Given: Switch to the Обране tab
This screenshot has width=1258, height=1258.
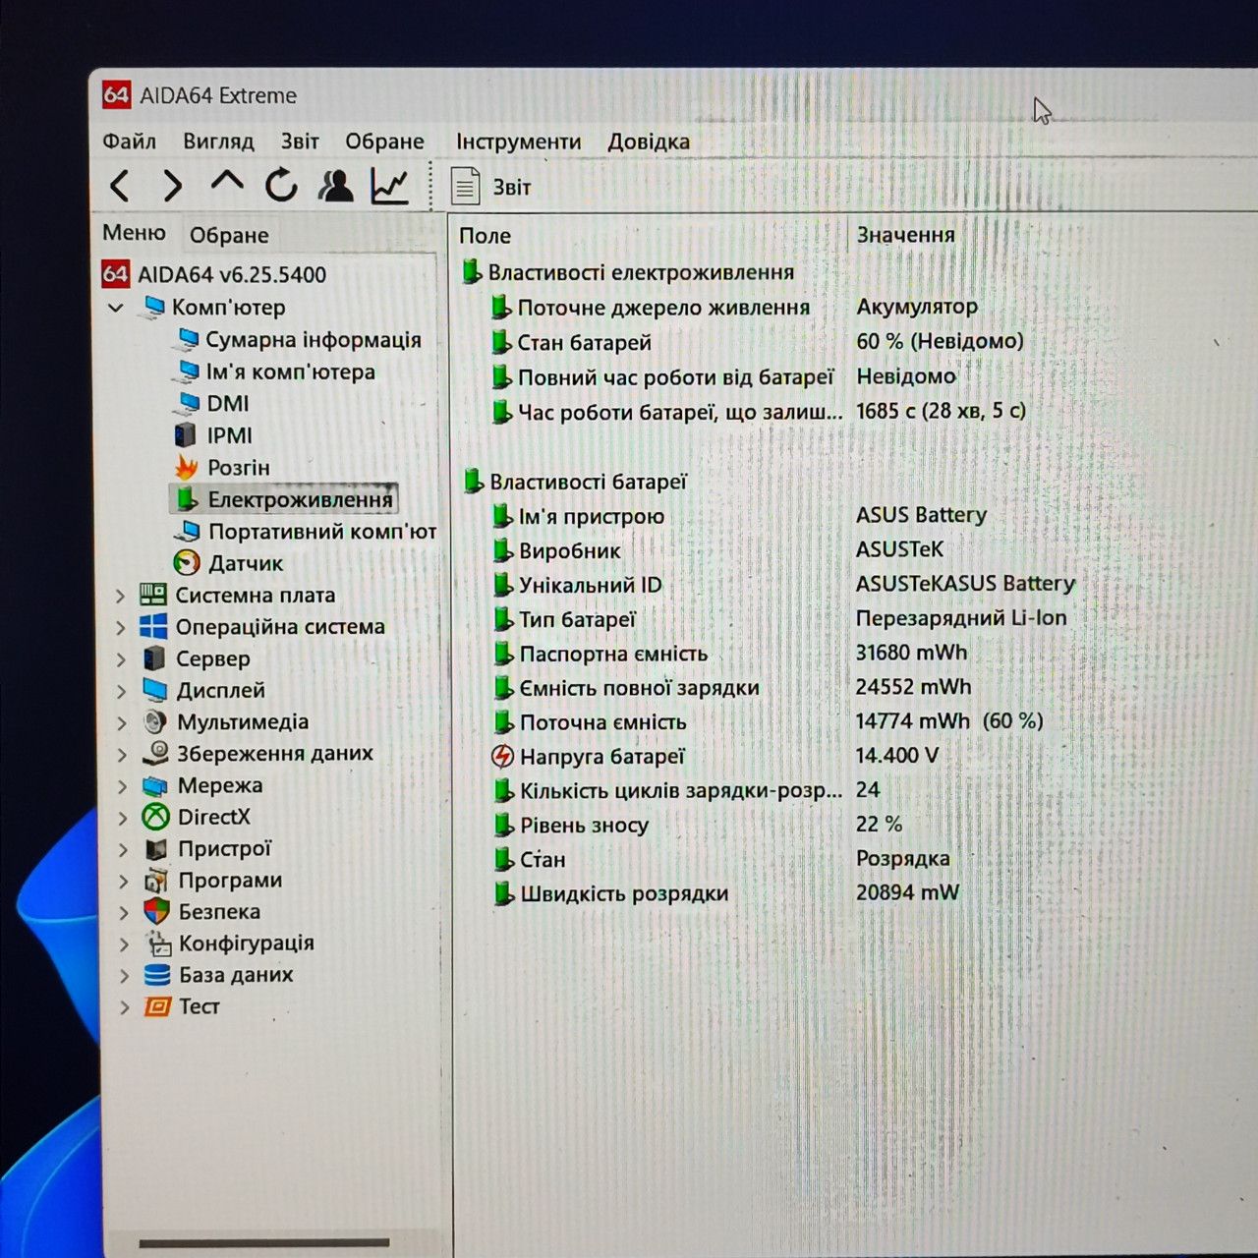Looking at the screenshot, I should [x=229, y=235].
